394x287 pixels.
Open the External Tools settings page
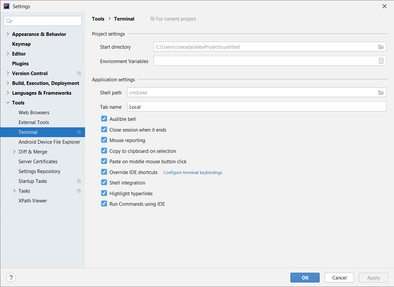[x=34, y=122]
